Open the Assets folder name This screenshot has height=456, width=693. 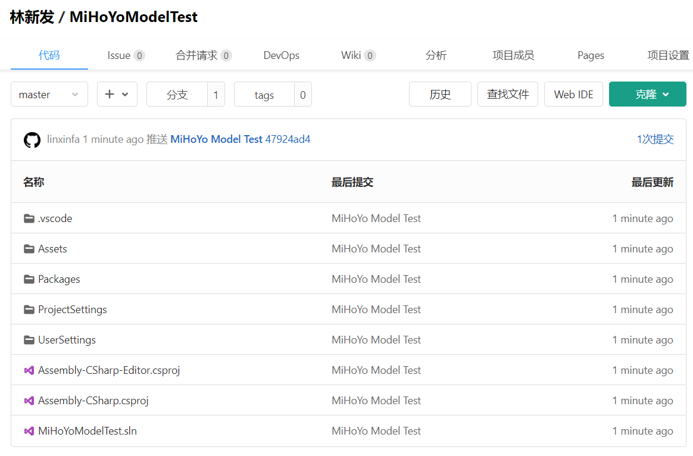tap(52, 249)
